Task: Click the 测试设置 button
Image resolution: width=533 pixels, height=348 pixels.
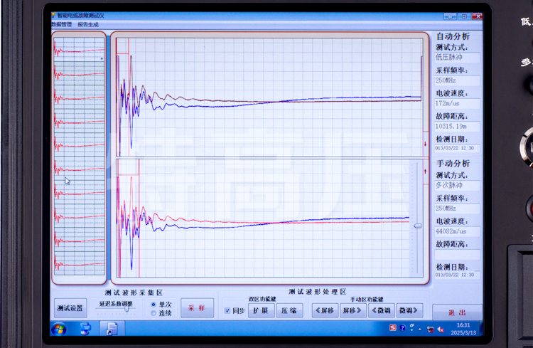Action: click(x=70, y=308)
